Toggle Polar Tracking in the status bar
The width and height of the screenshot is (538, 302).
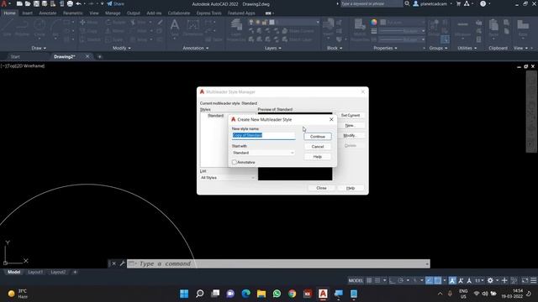pos(400,280)
